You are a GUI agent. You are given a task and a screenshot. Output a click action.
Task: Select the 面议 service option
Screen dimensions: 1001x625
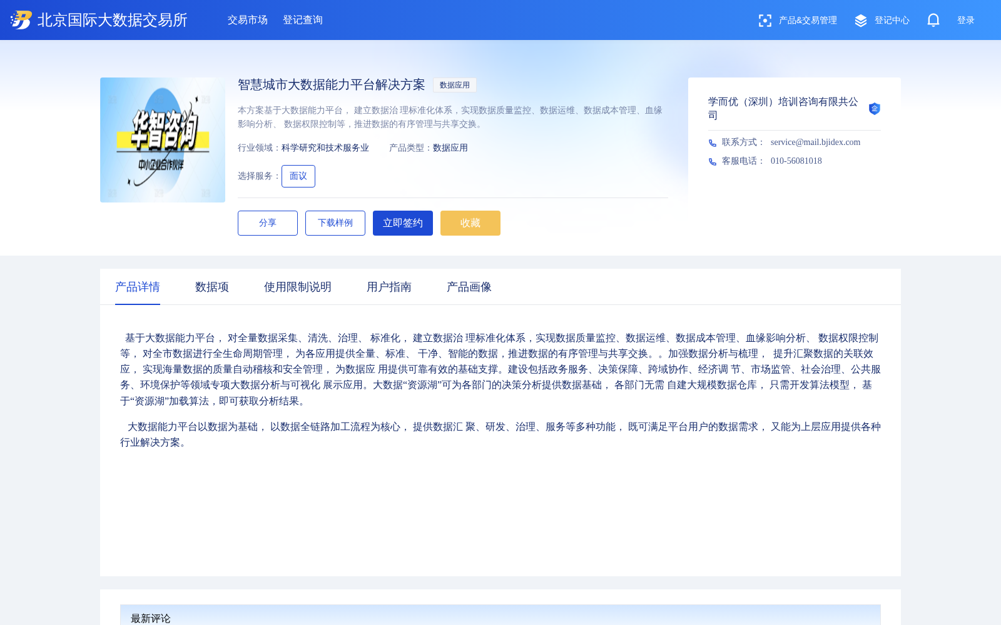(298, 176)
